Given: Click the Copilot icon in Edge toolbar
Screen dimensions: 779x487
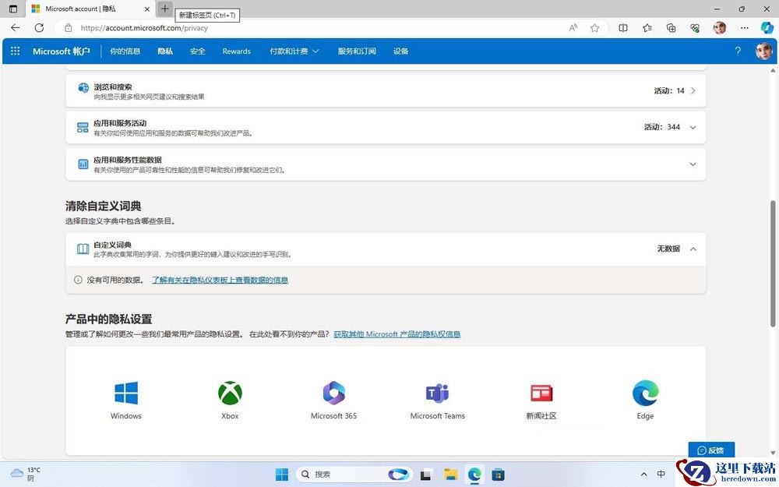Looking at the screenshot, I should (767, 28).
